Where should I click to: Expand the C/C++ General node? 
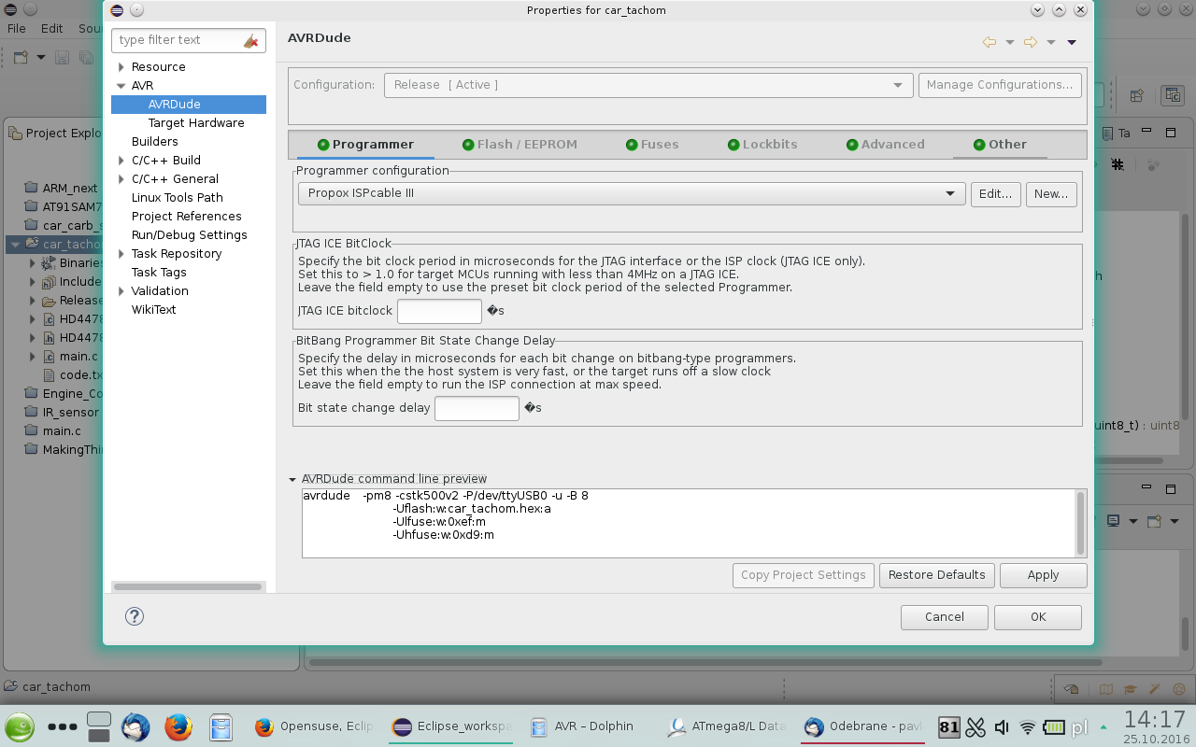tap(121, 179)
